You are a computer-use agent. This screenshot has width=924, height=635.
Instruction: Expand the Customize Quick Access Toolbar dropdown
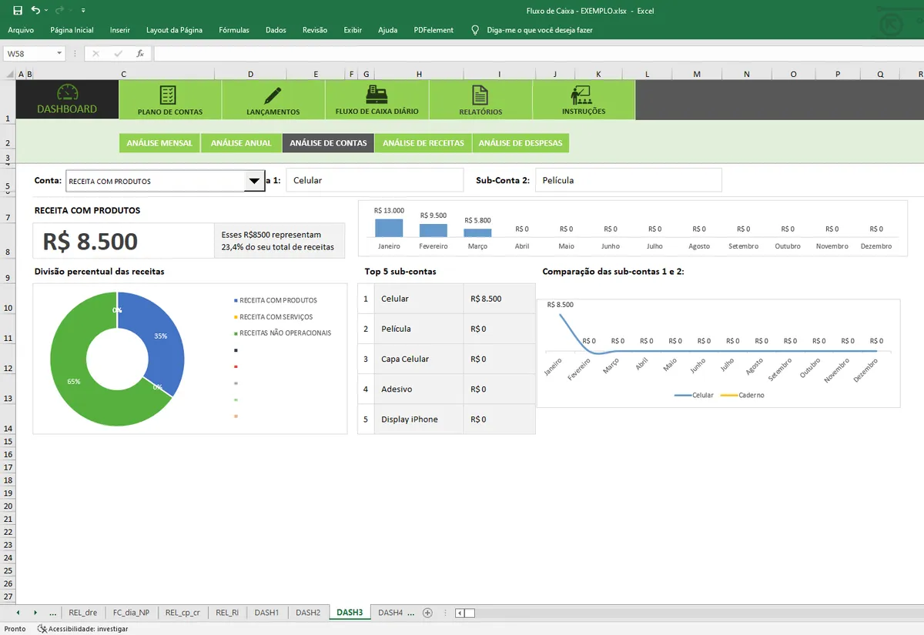[x=83, y=11]
